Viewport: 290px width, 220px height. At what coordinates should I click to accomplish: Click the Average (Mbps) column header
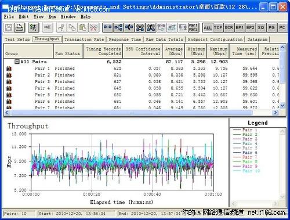(173, 51)
